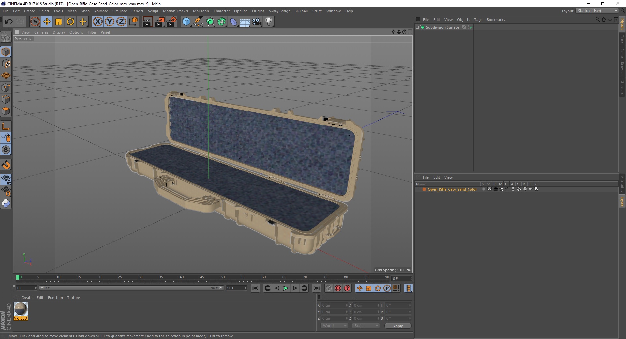Viewport: 626px width, 339px height.
Task: Open the World coordinate dropdown
Action: point(334,326)
